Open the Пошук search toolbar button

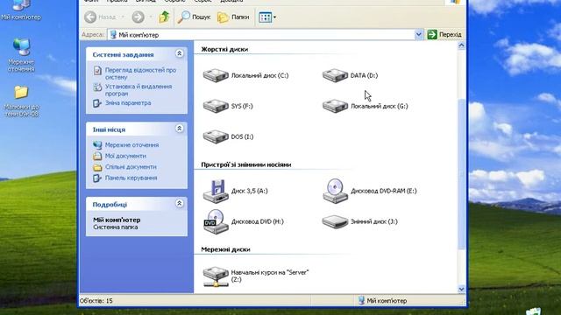195,17
